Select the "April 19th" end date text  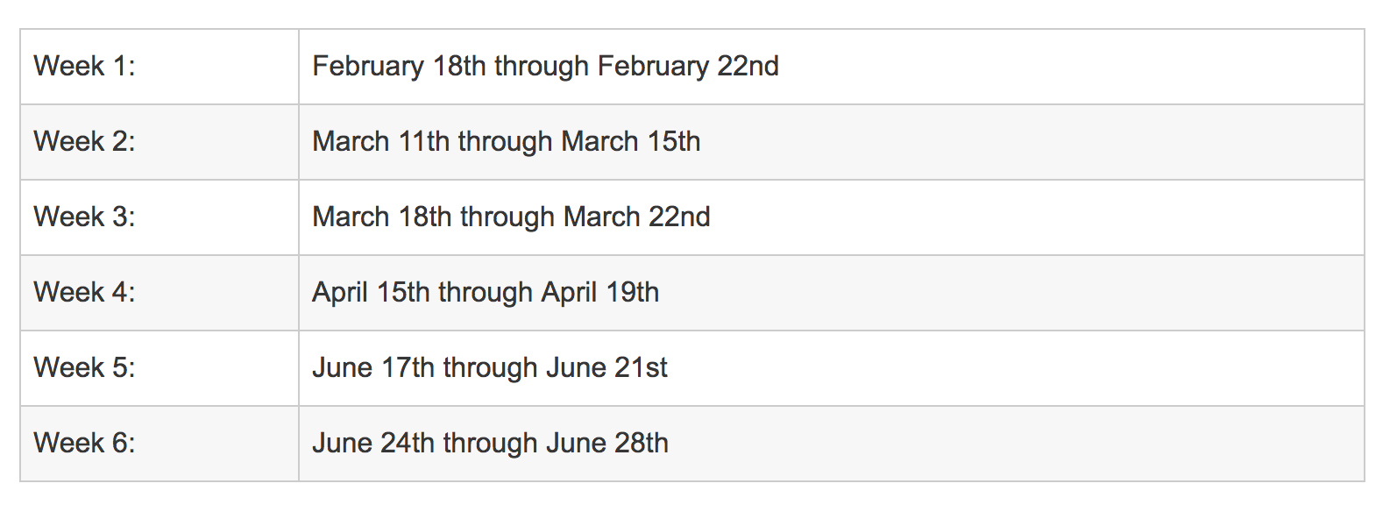pos(600,293)
